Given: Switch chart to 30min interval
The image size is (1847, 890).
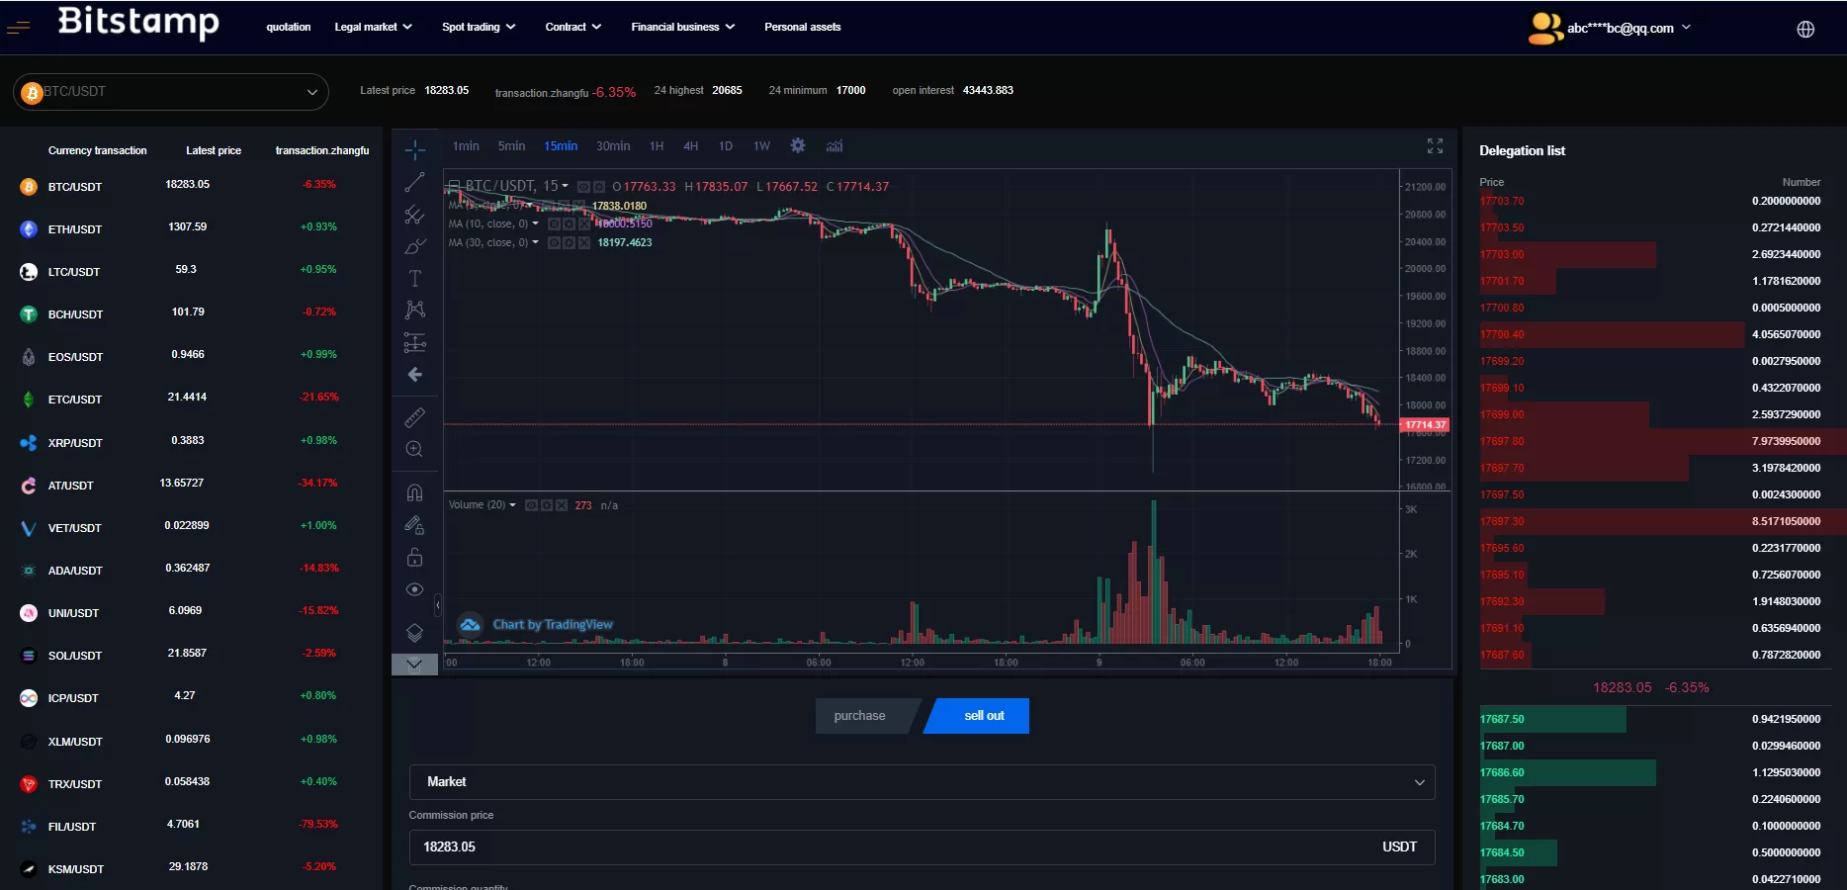Looking at the screenshot, I should (x=613, y=146).
